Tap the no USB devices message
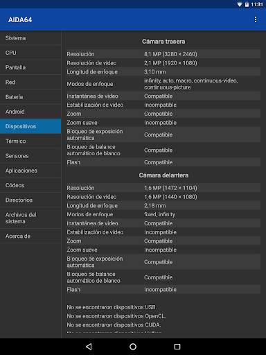Viewport: 266px width, 355px height. pyautogui.click(x=112, y=307)
